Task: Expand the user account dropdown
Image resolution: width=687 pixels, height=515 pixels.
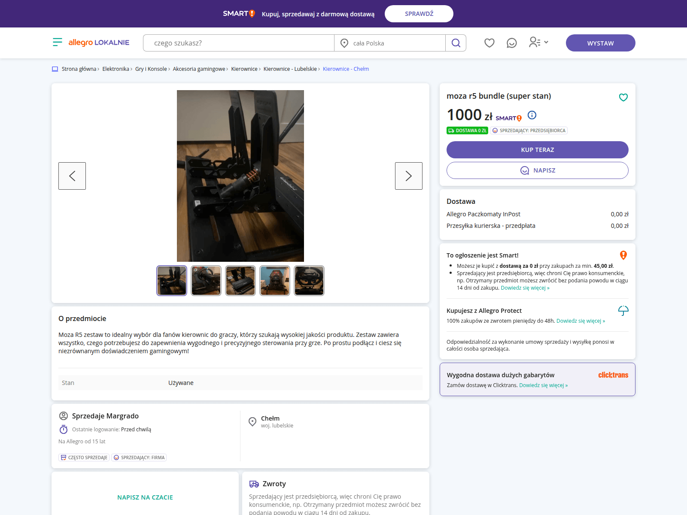Action: 538,42
